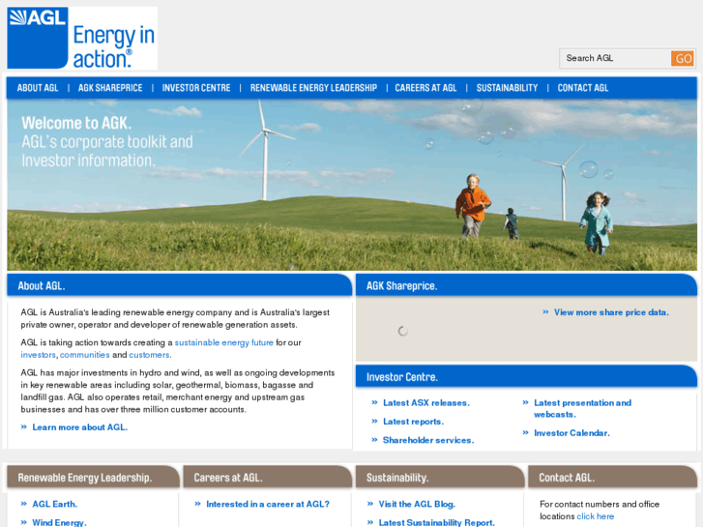Viewport: 703px width, 527px height.
Task: Click the wind farm hero banner image
Action: [352, 185]
